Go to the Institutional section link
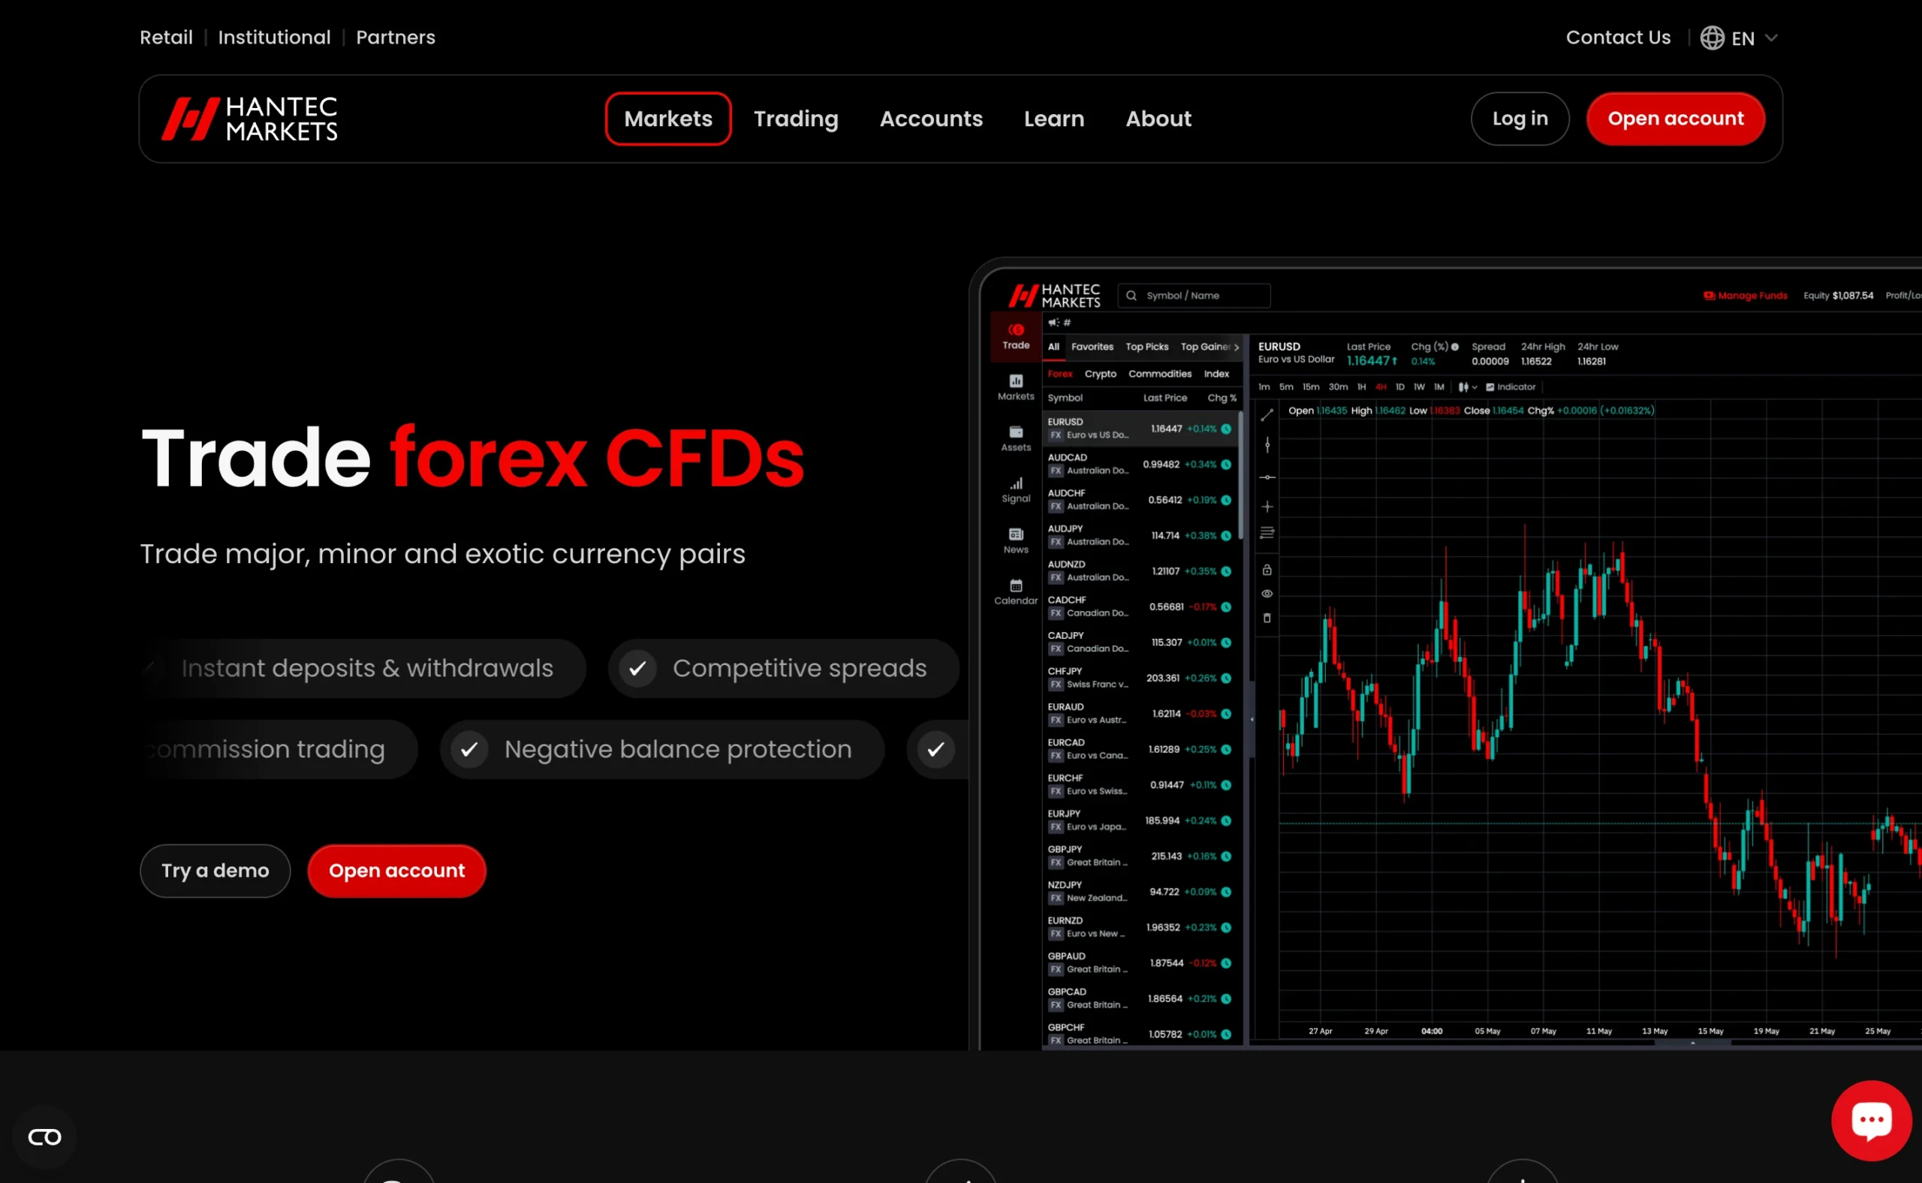This screenshot has width=1922, height=1183. (274, 38)
